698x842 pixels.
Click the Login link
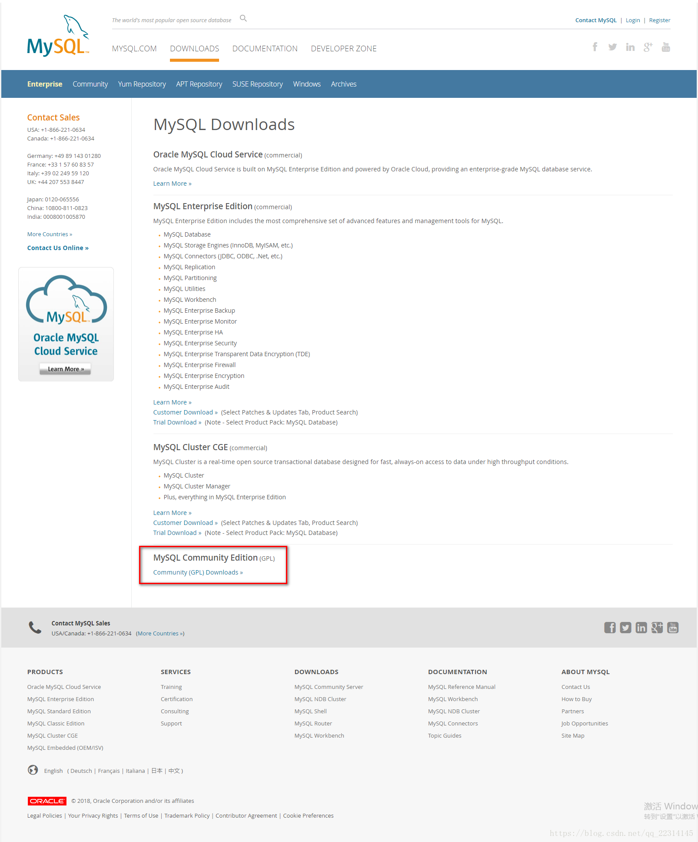[633, 20]
